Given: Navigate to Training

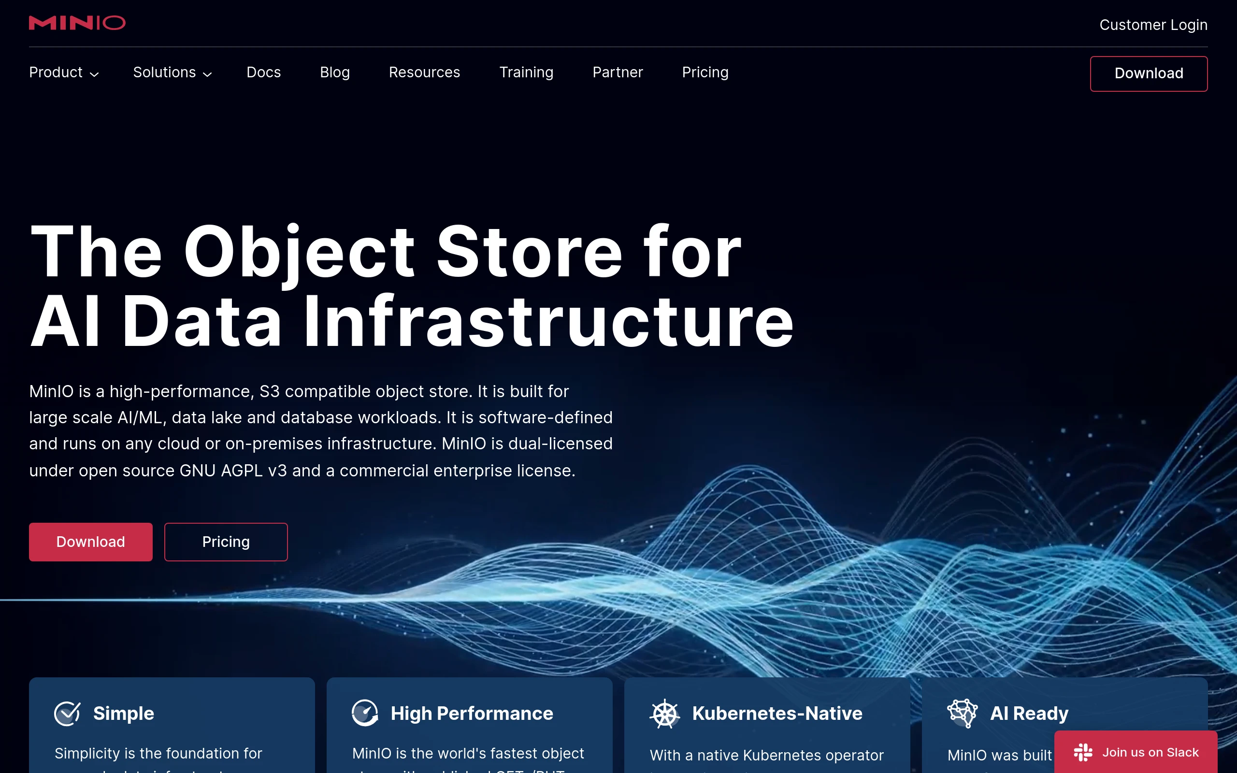Looking at the screenshot, I should pyautogui.click(x=526, y=72).
